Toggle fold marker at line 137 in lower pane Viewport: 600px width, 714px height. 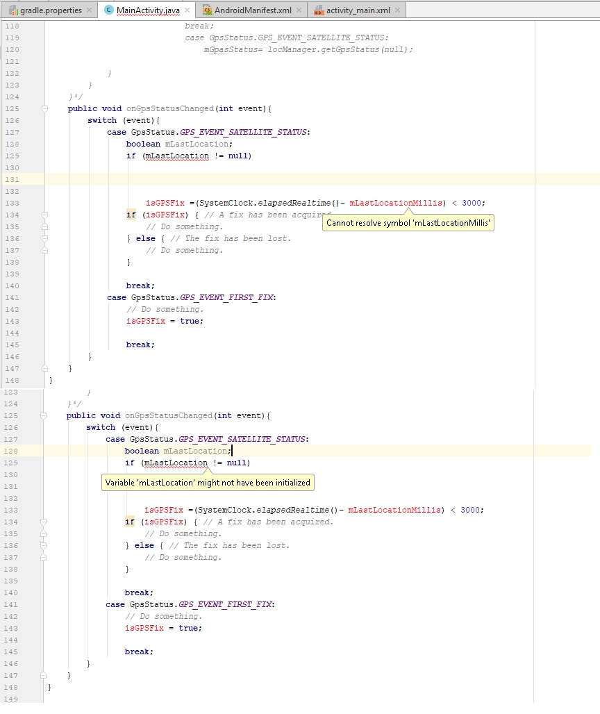pos(43,557)
